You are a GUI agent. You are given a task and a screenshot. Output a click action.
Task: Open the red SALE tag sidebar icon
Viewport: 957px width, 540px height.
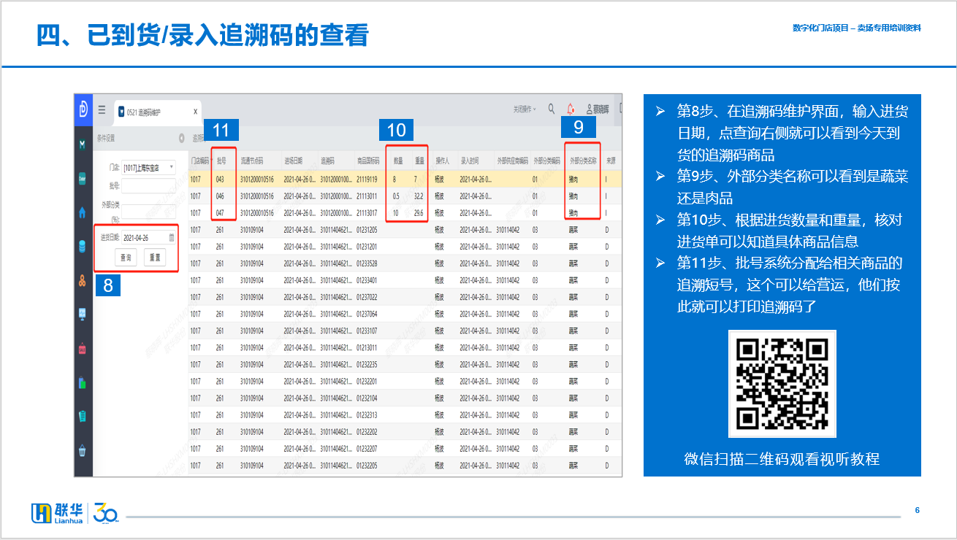click(83, 348)
